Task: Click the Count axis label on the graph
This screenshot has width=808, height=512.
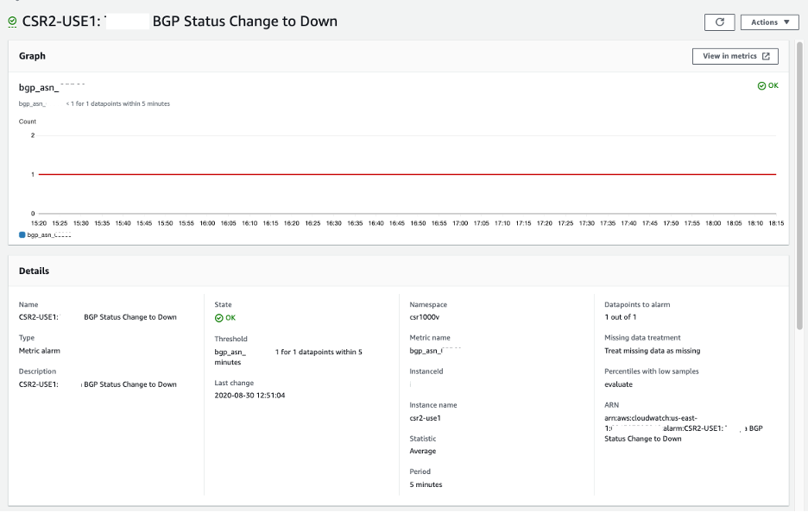Action: pos(29,122)
